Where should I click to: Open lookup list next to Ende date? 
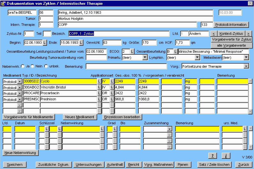(81, 42)
